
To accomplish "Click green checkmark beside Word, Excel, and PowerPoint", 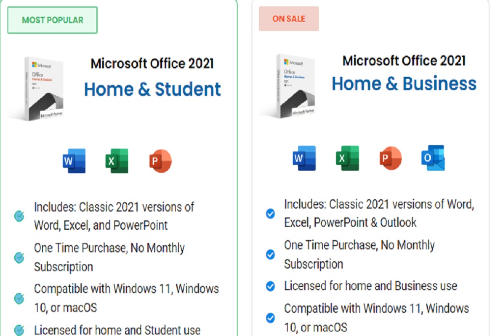I will [x=19, y=216].
